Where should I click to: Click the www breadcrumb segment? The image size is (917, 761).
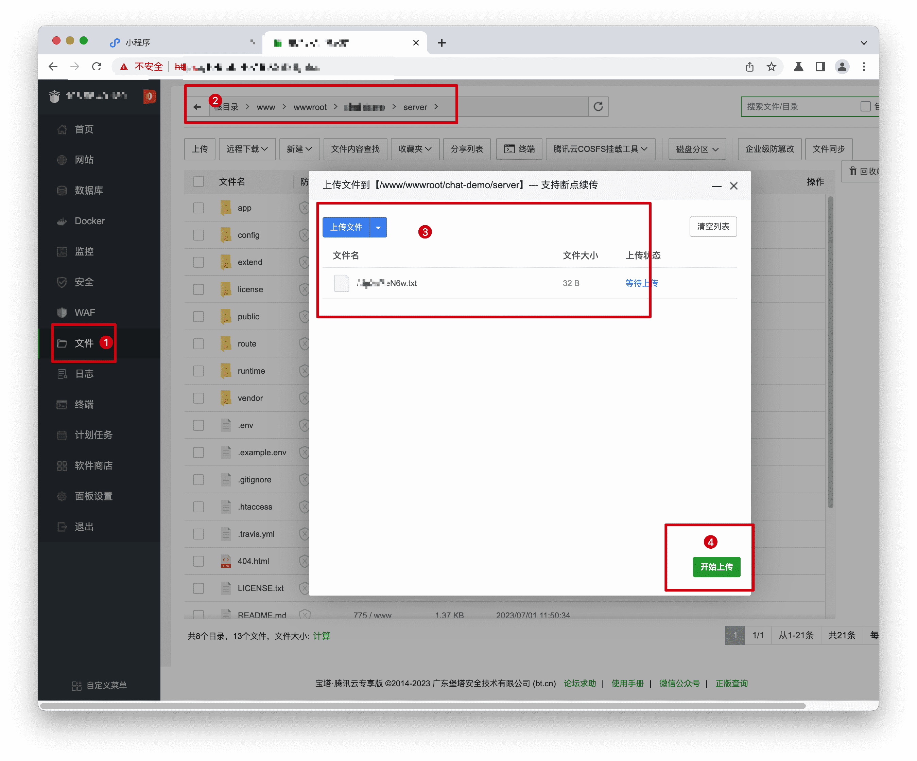266,107
